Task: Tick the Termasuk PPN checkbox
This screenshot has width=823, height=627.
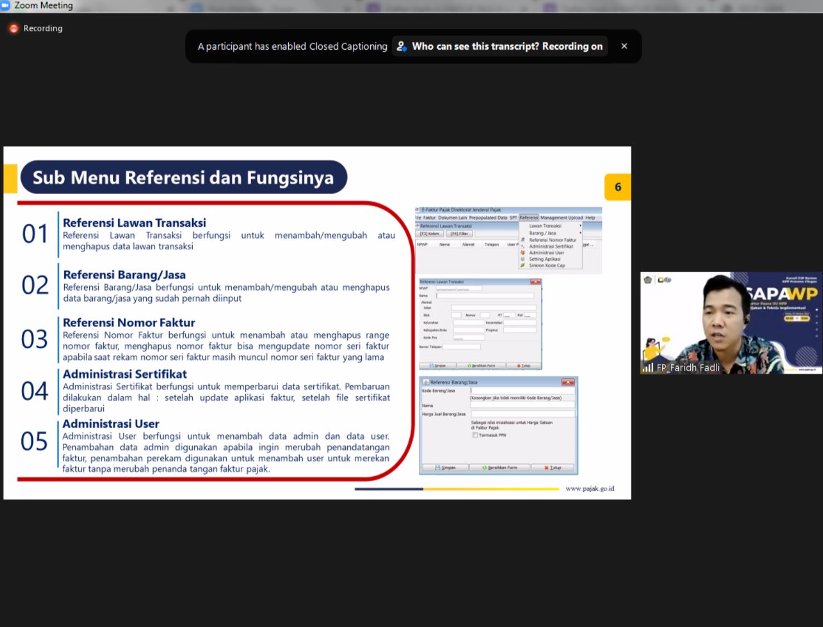Action: click(x=475, y=435)
